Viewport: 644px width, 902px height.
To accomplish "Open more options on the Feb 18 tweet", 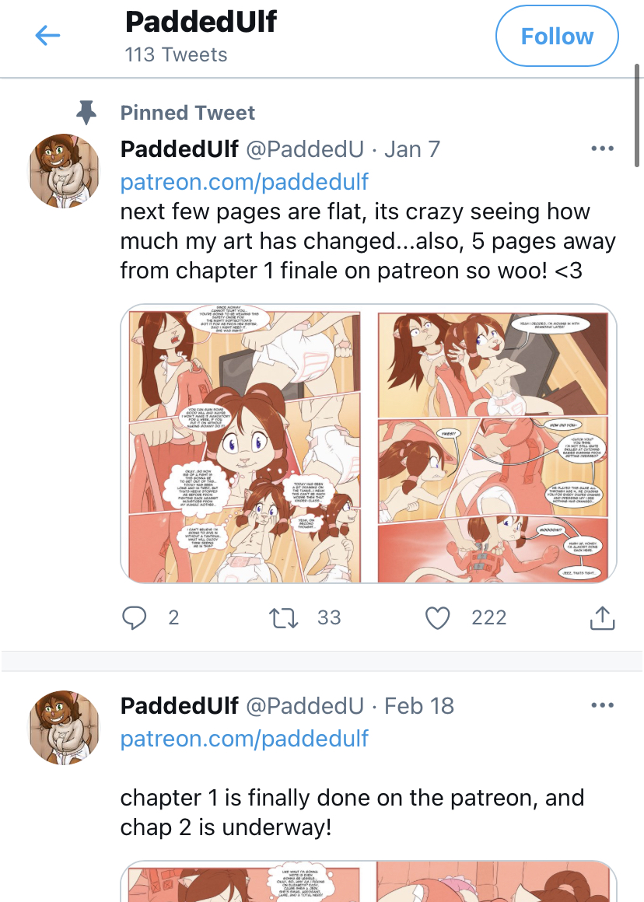I will (602, 705).
